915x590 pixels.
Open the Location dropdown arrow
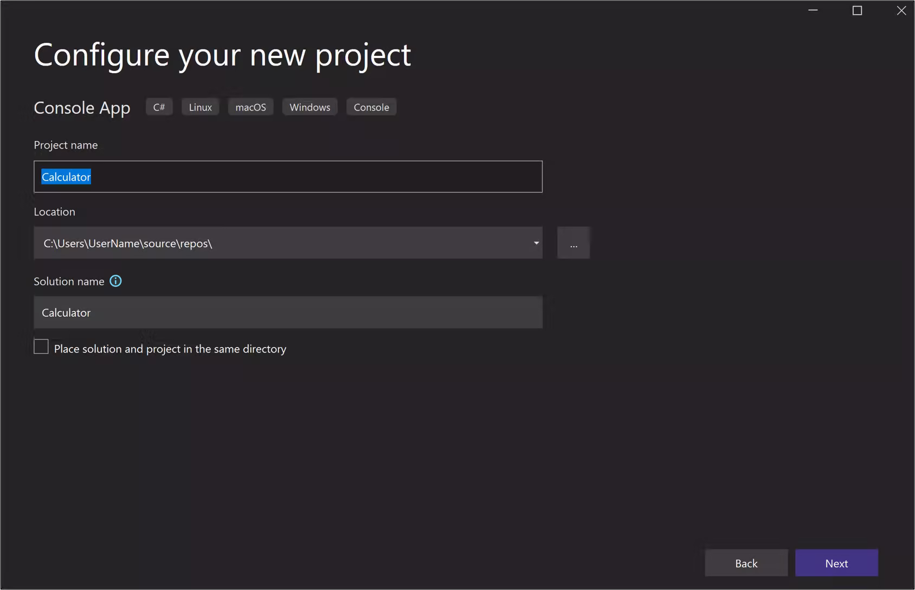pos(536,243)
